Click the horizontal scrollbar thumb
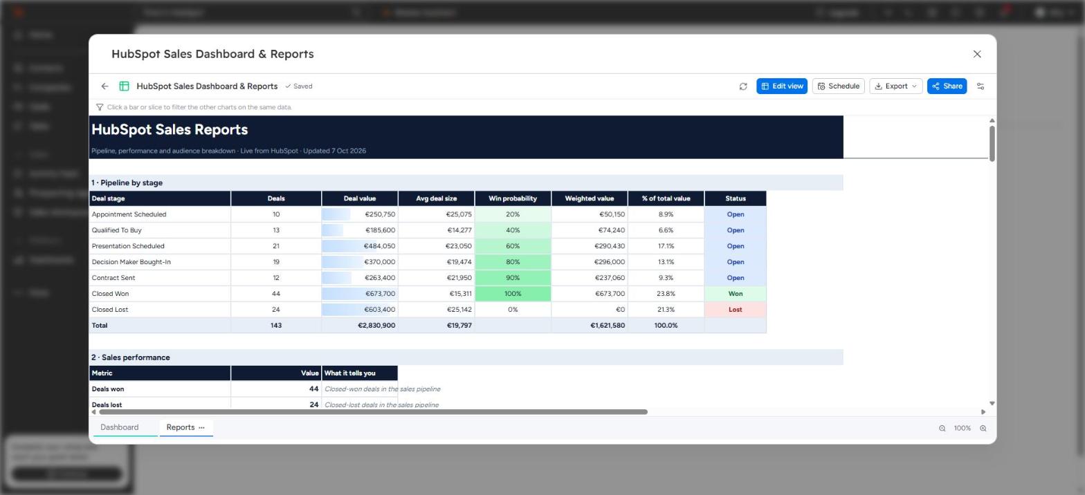 [x=373, y=412]
